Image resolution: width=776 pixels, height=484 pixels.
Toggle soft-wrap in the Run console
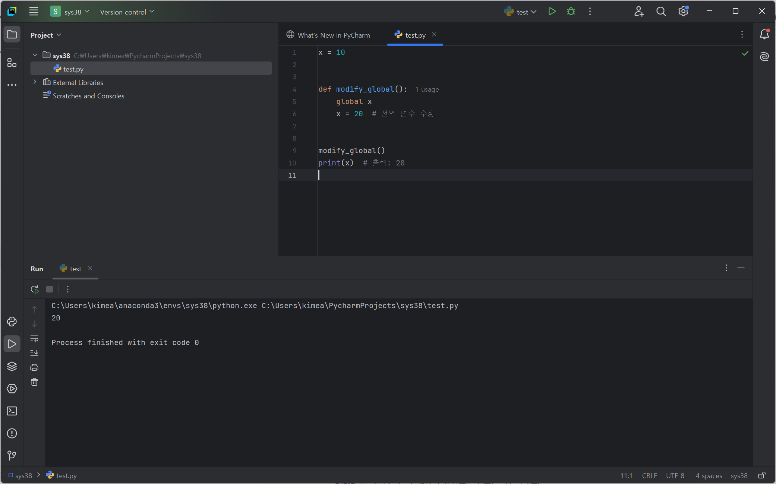point(34,339)
